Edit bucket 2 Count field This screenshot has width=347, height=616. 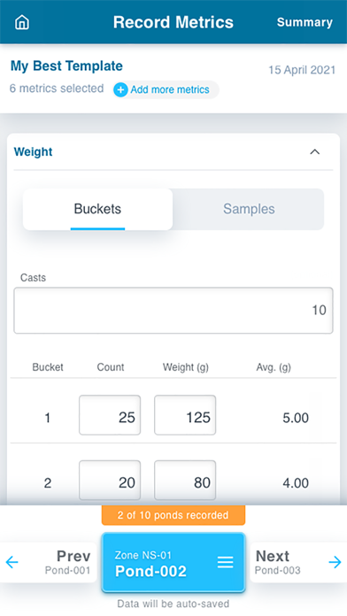(x=110, y=480)
